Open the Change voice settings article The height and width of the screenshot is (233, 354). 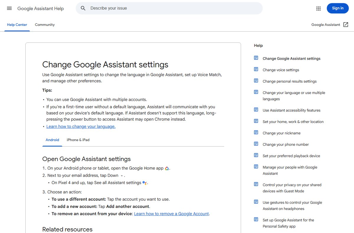(281, 70)
